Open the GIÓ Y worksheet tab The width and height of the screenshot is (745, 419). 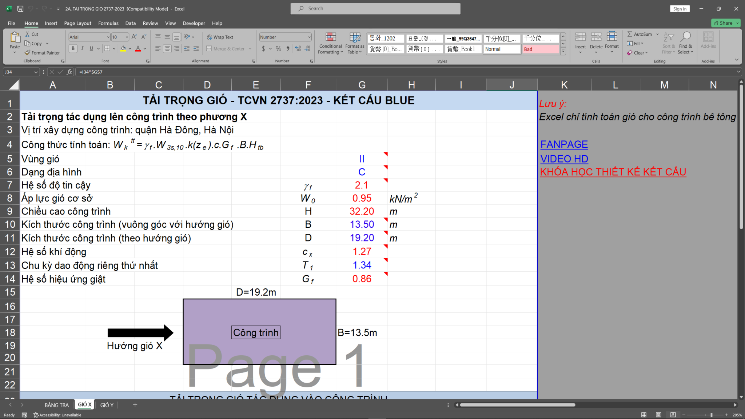coord(107,404)
